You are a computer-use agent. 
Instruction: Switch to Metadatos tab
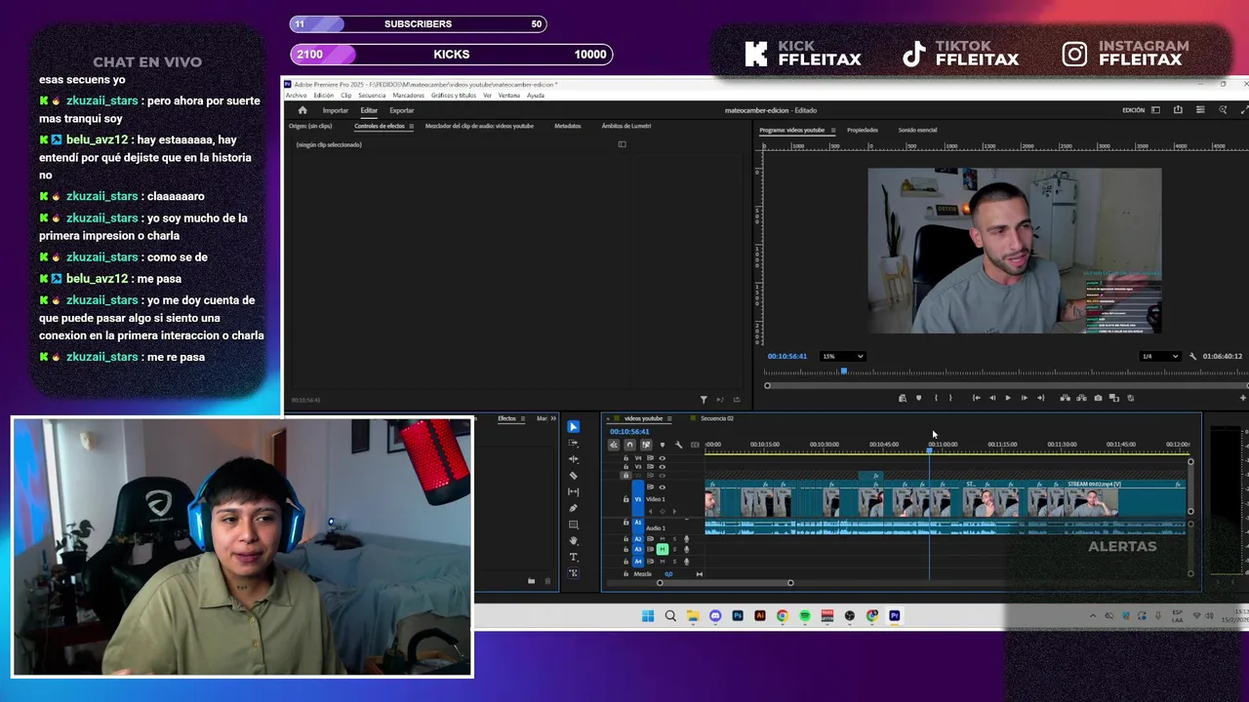click(568, 127)
